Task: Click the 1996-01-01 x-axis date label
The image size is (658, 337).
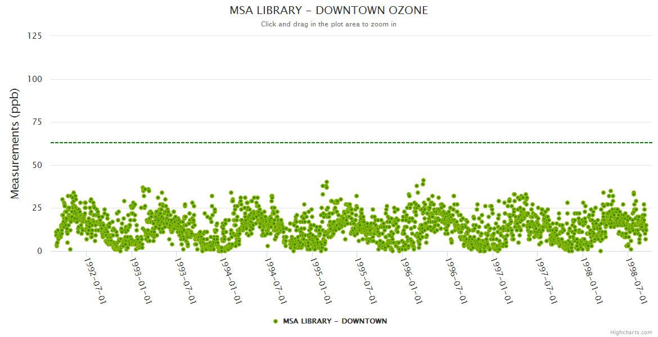Action: click(x=412, y=281)
